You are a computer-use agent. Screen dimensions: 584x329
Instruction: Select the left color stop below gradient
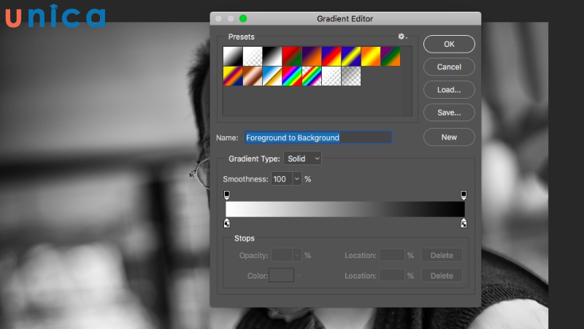tap(226, 223)
